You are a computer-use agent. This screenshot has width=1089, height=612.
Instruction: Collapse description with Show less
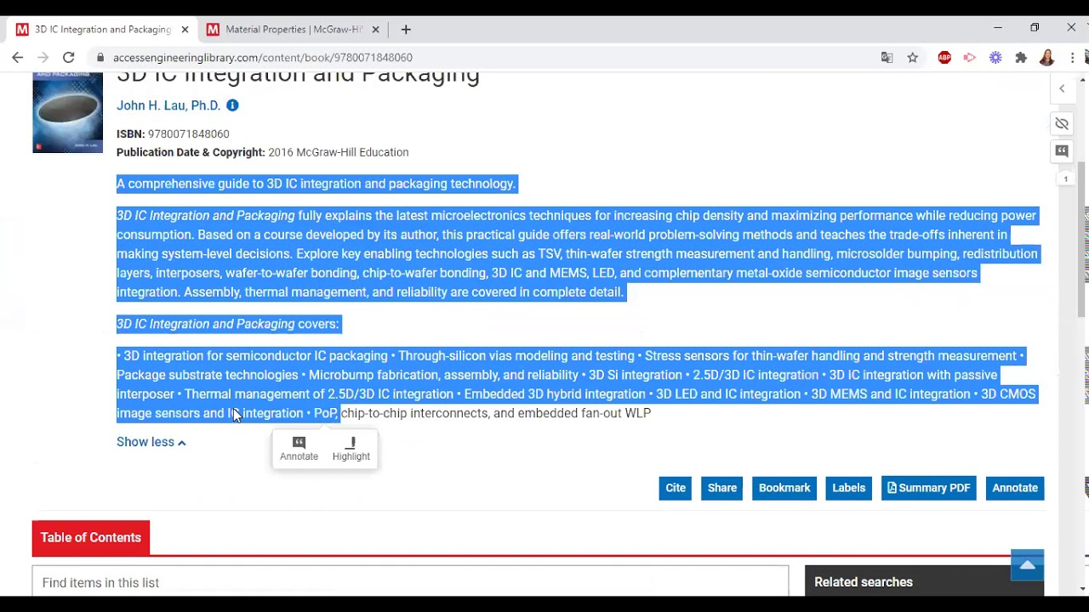(151, 442)
